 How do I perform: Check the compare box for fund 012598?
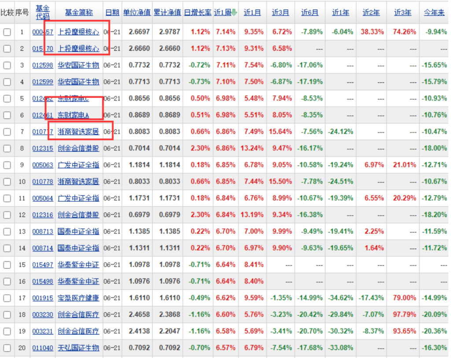tap(7, 65)
